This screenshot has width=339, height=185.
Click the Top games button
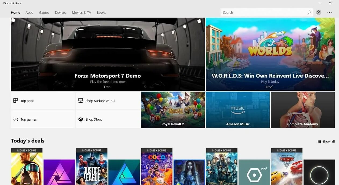[43, 119]
